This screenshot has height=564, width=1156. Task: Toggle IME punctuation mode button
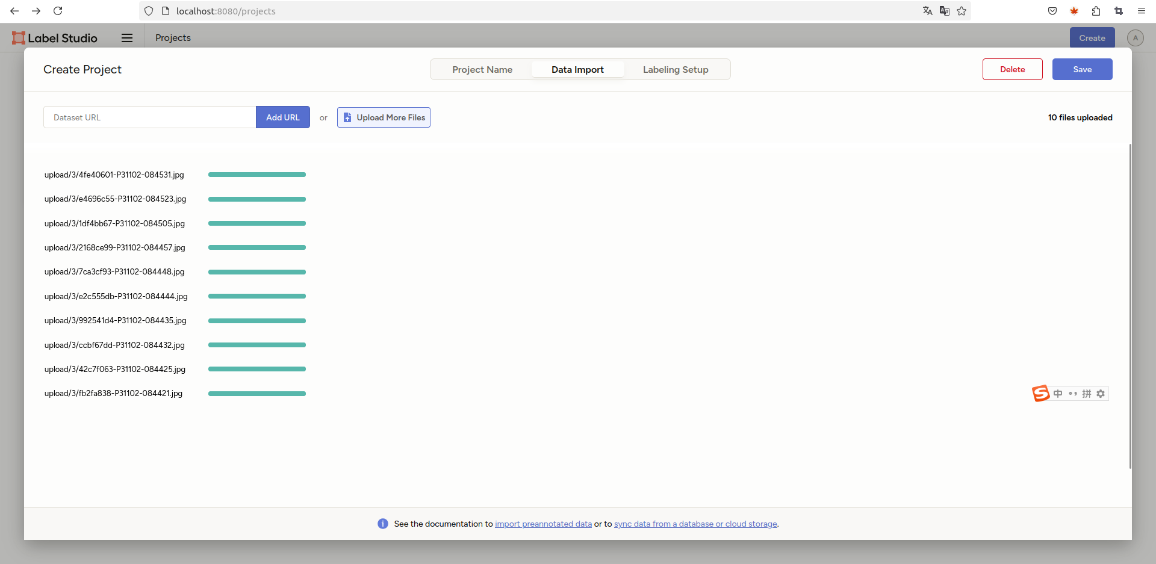coord(1072,394)
